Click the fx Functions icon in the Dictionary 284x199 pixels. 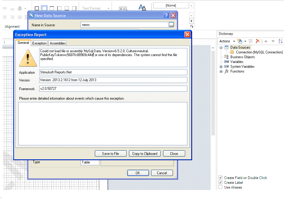pos(227,71)
